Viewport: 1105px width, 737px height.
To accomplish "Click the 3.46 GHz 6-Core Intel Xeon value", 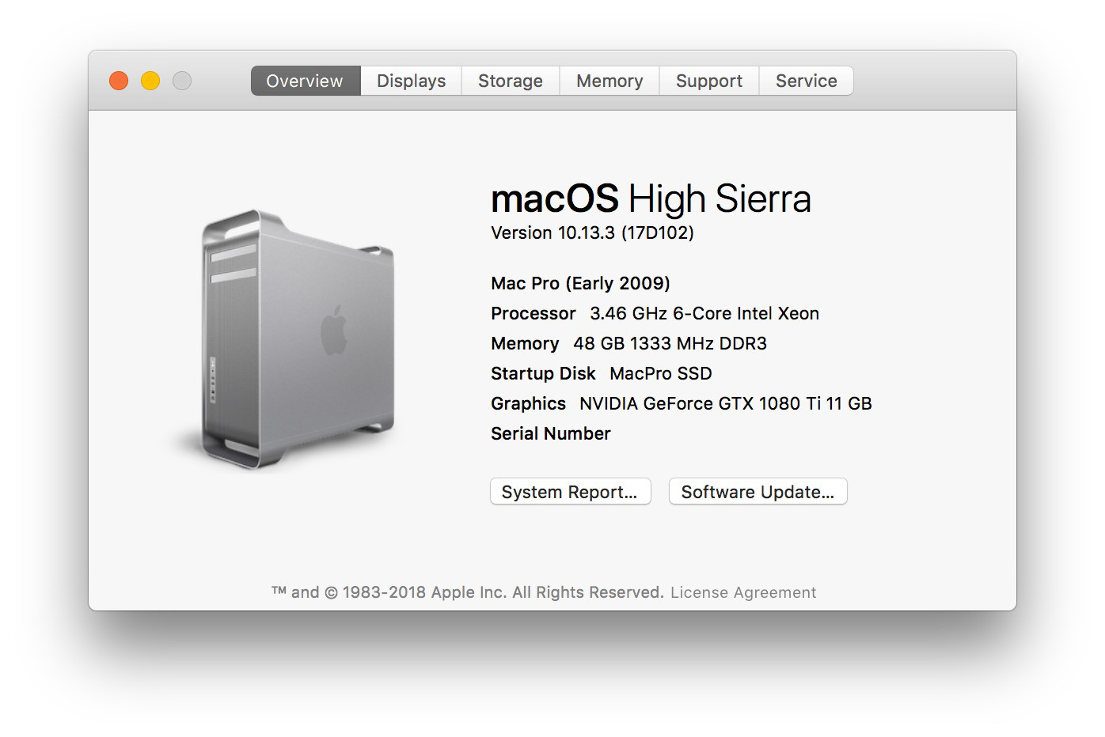I will (x=704, y=313).
